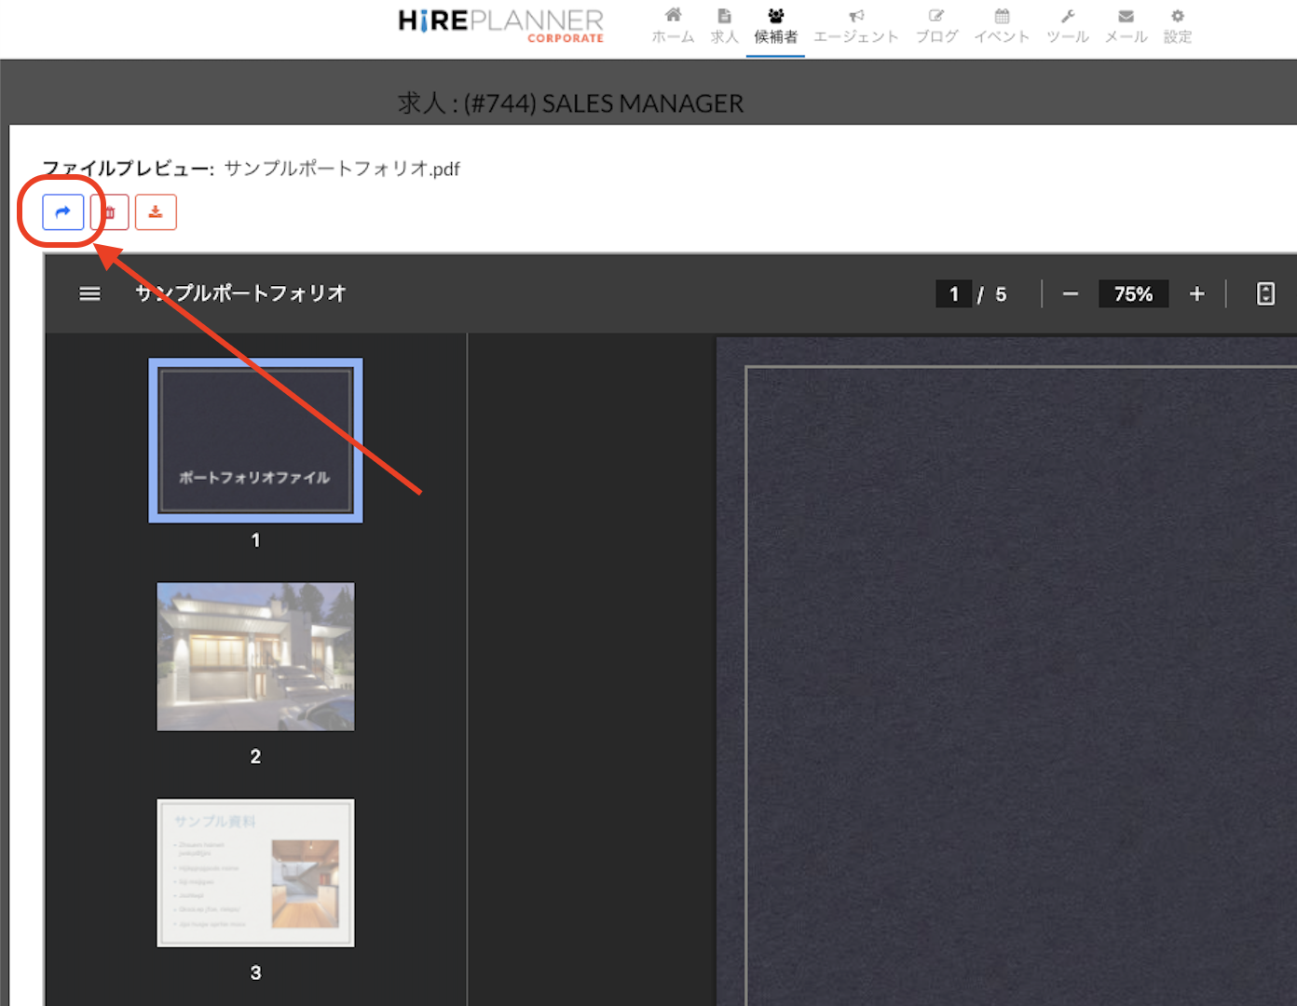1297x1006 pixels.
Task: Zoom out with the minus button
Action: [1071, 294]
